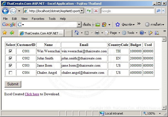Expand the address bar URL dropdown
Viewport: 168px width, 117px height.
click(x=82, y=11)
